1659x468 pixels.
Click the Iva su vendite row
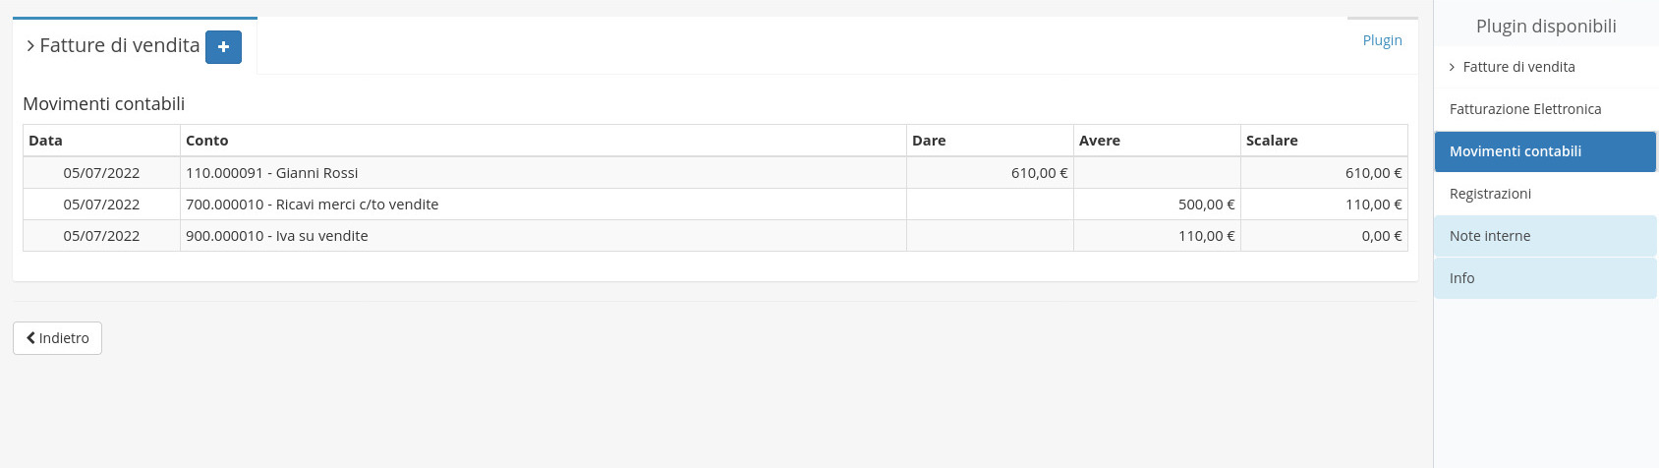(x=715, y=236)
